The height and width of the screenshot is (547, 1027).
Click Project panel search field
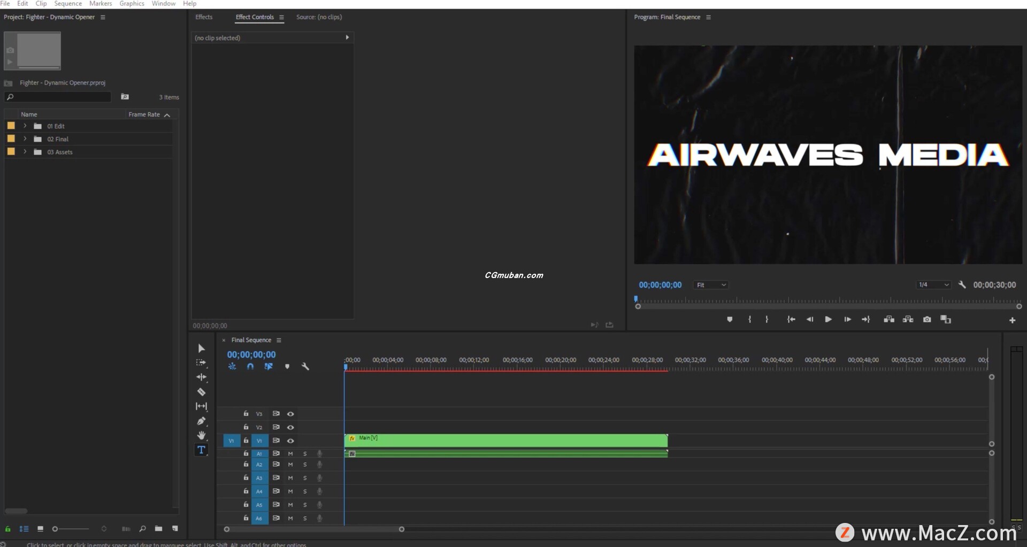click(58, 97)
